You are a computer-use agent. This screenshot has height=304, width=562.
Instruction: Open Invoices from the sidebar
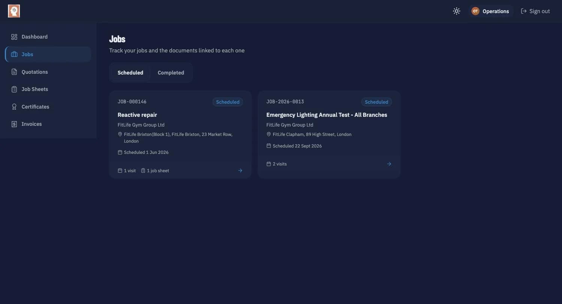(x=48, y=124)
